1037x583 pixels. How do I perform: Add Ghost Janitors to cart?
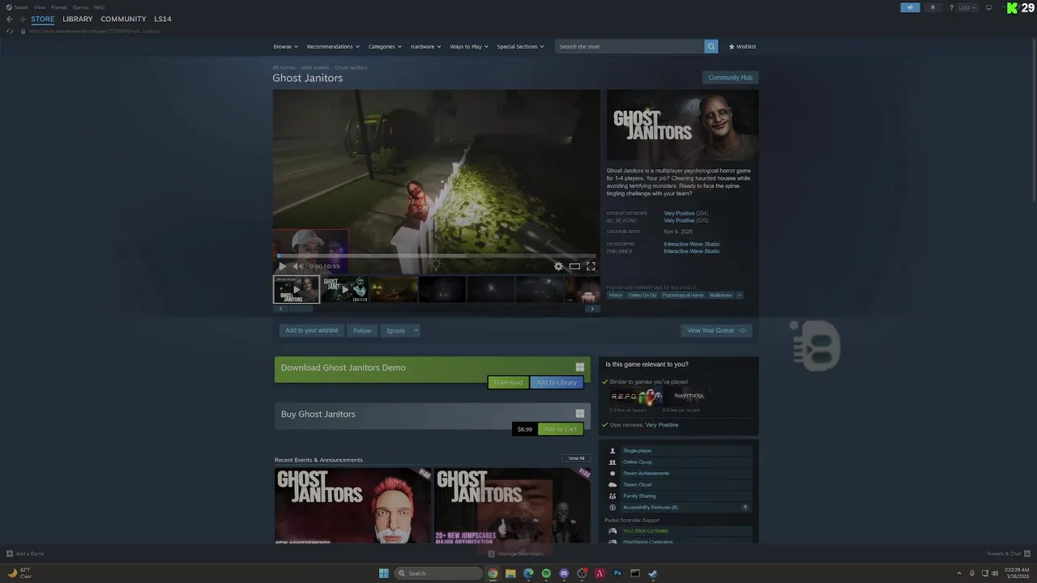point(560,429)
